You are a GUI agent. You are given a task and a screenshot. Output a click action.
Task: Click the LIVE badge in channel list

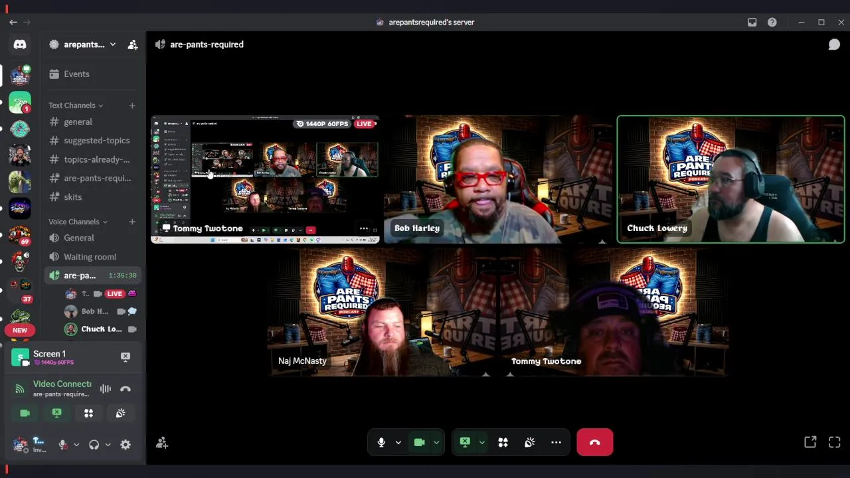tap(114, 293)
